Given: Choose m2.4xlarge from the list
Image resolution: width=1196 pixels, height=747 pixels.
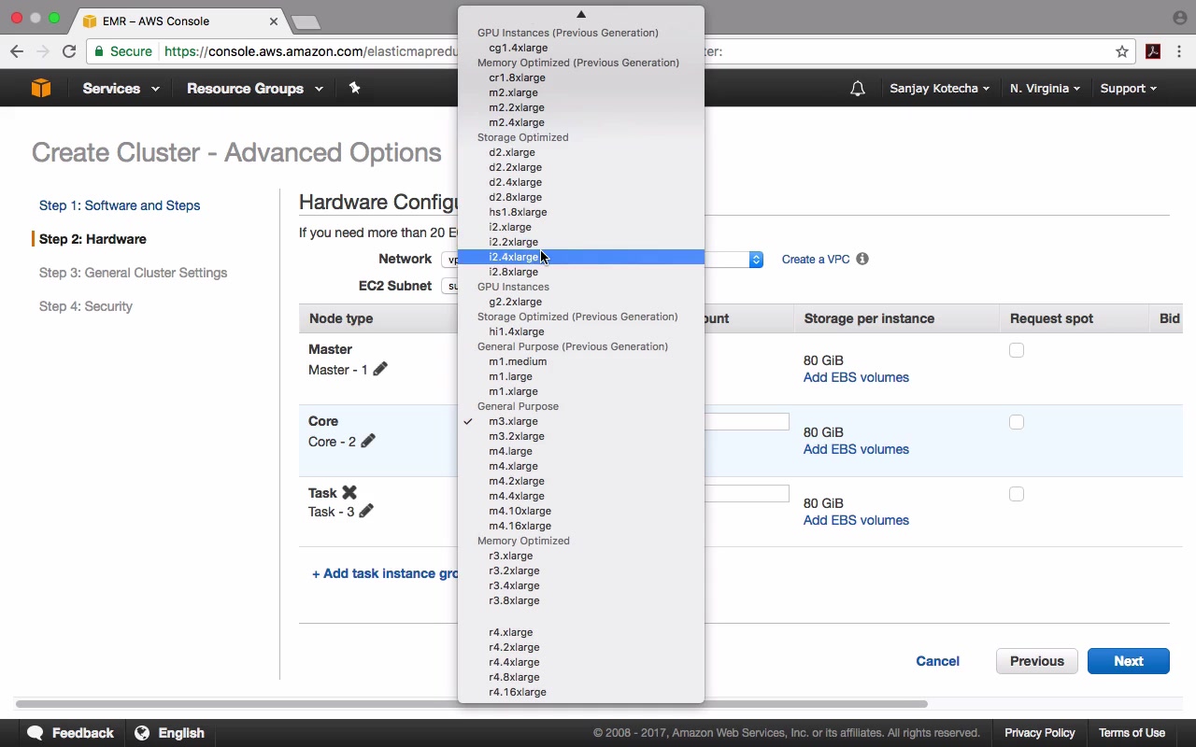Looking at the screenshot, I should click(580, 122).
